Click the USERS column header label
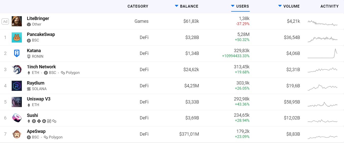 click(x=243, y=6)
